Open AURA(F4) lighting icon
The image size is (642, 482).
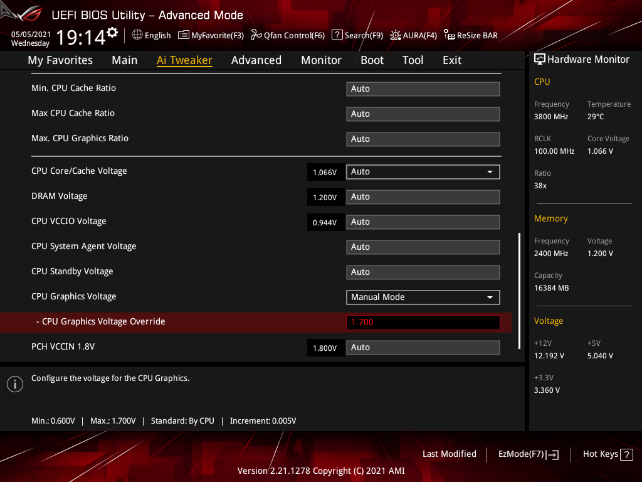pyautogui.click(x=395, y=35)
